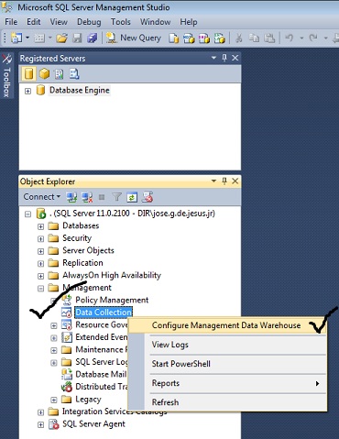Screen dimensions: 339x439
Task: Open the Help menu
Action: pos(189,22)
